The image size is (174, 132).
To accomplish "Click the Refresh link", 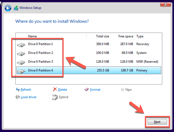I will point(26,90).
